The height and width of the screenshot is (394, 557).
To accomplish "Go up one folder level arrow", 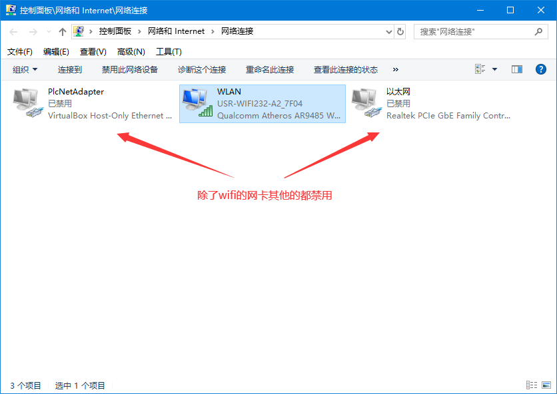I will (62, 31).
